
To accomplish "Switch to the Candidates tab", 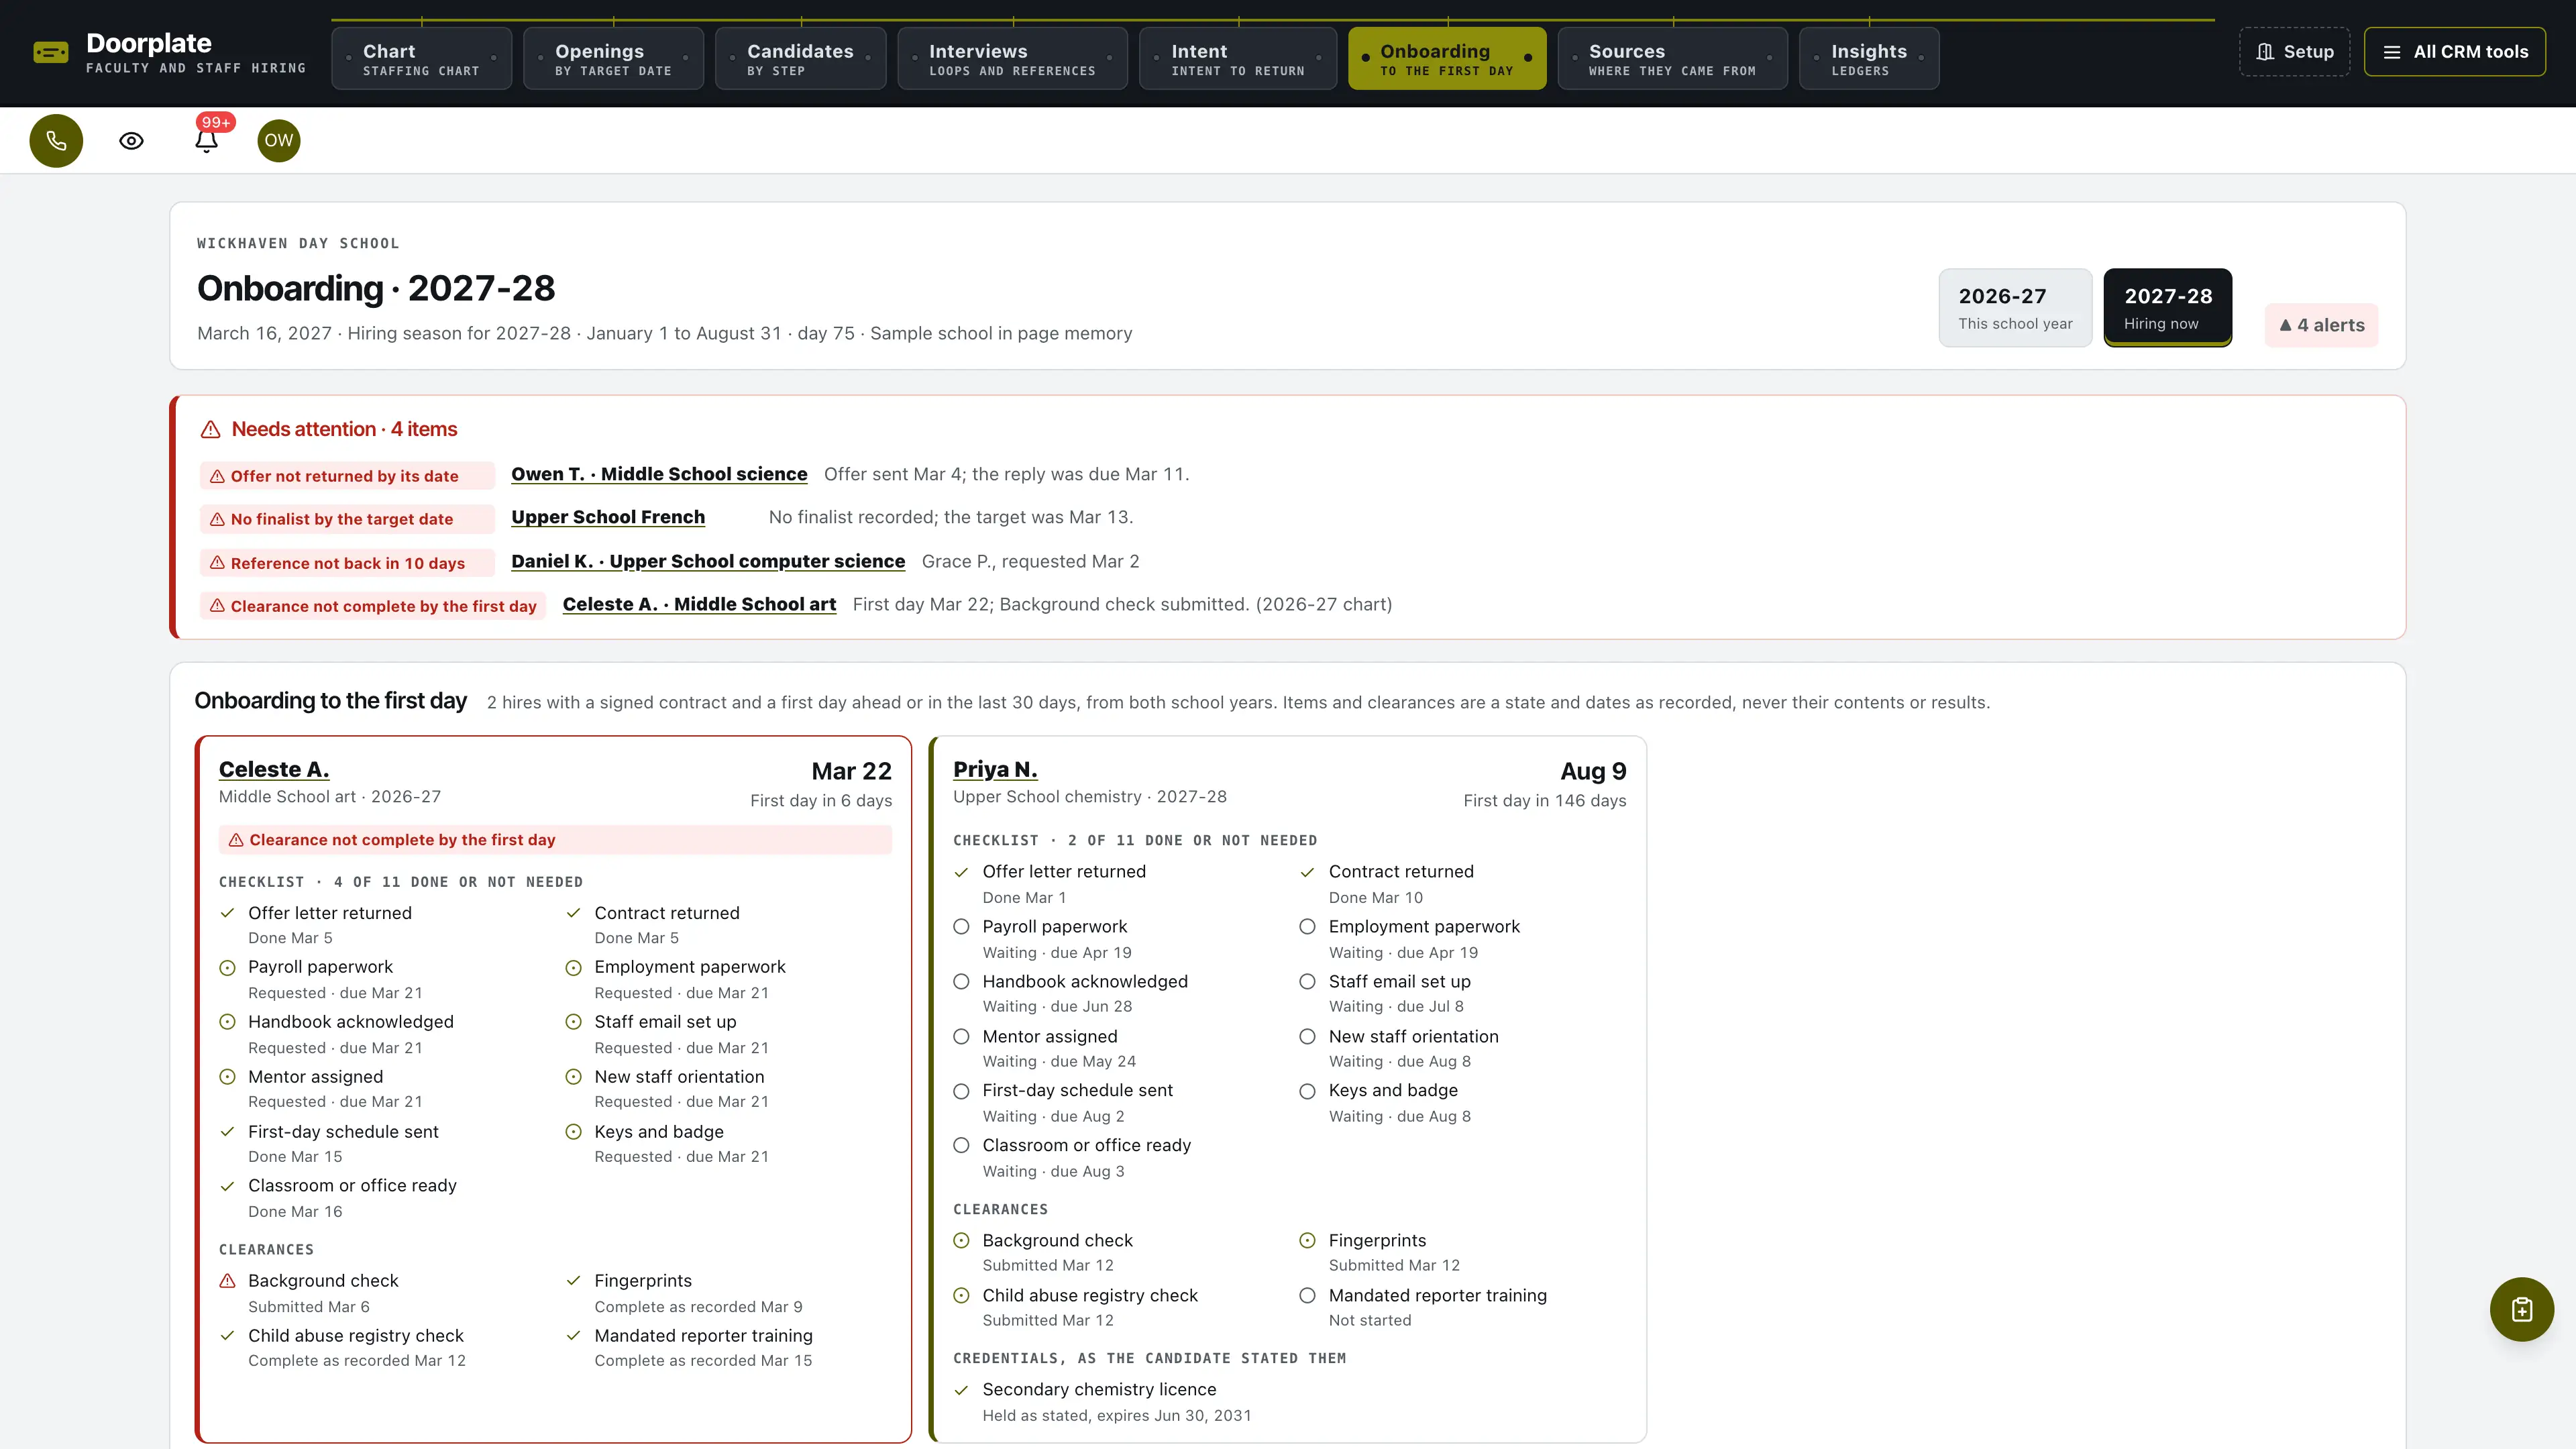I will coord(800,59).
